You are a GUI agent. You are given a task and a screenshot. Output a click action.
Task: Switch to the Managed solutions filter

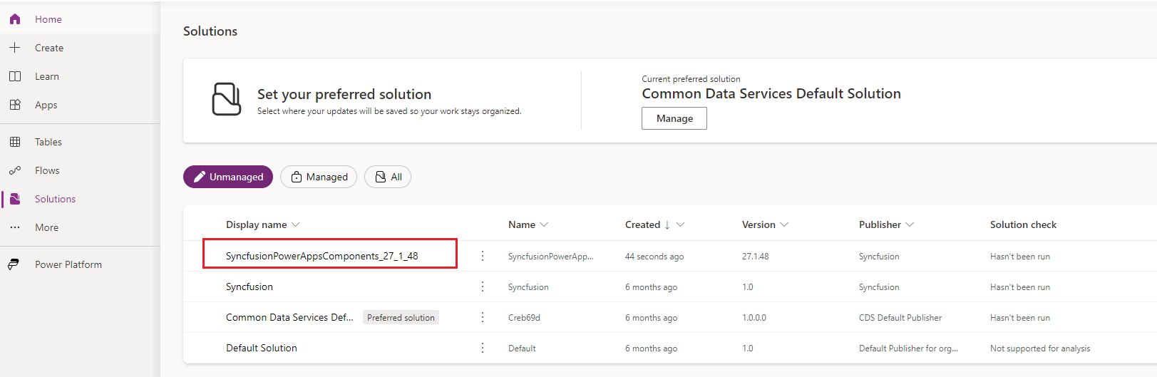[x=319, y=177]
